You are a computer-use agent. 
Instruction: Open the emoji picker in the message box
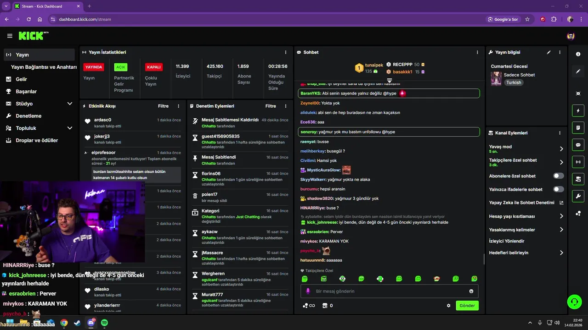click(471, 291)
